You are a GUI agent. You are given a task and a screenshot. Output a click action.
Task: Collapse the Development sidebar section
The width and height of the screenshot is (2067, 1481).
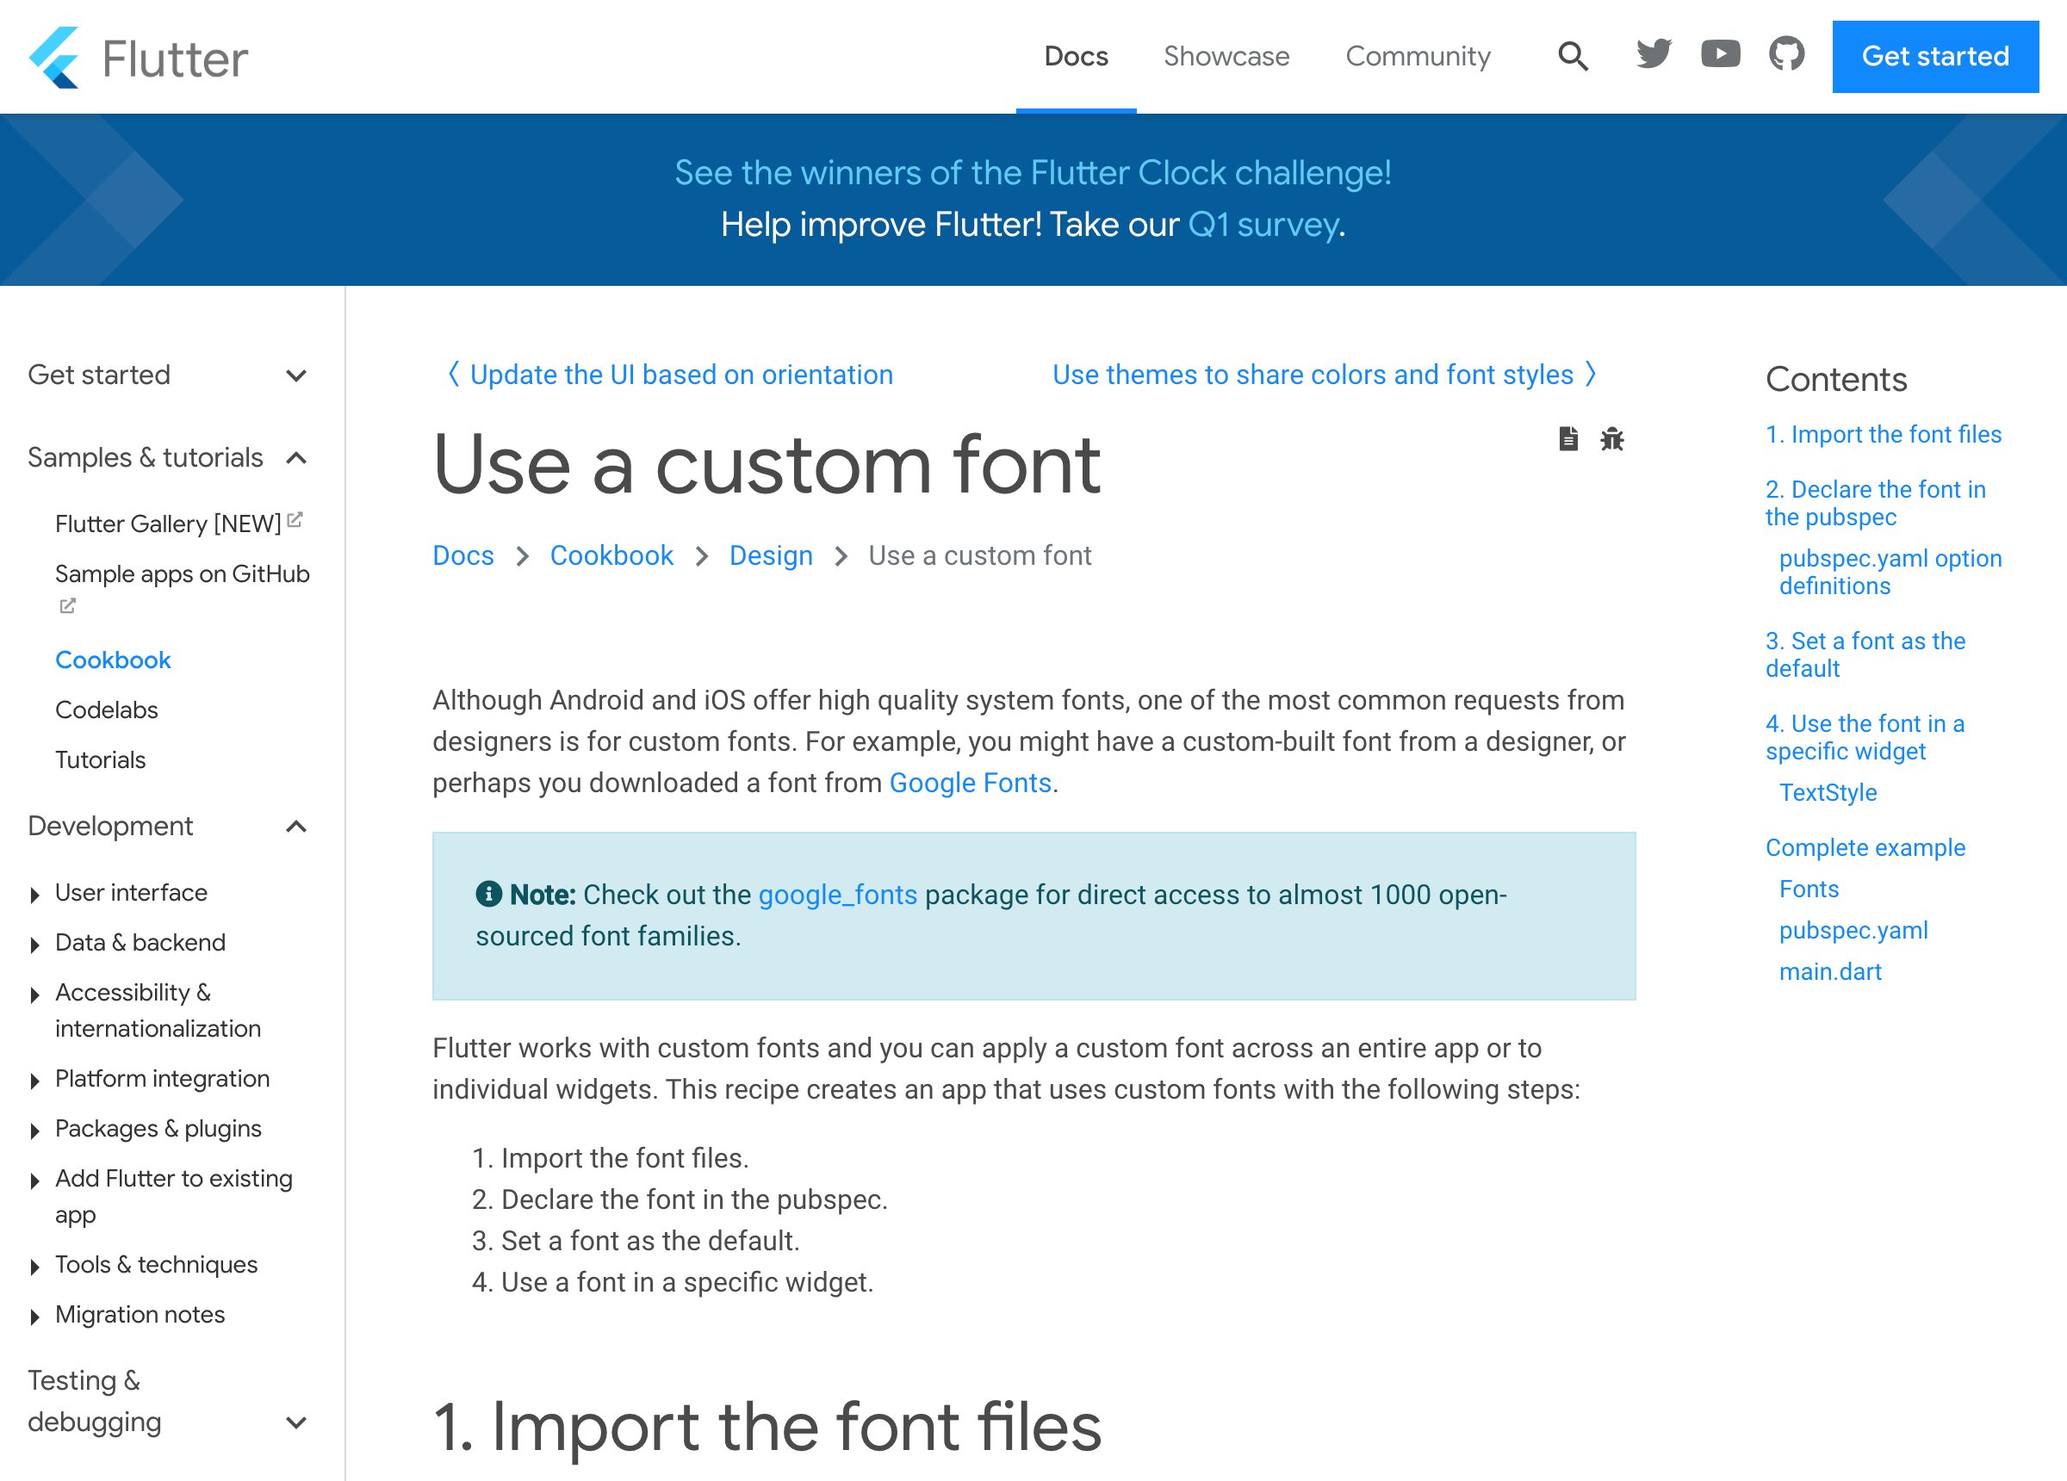[295, 827]
